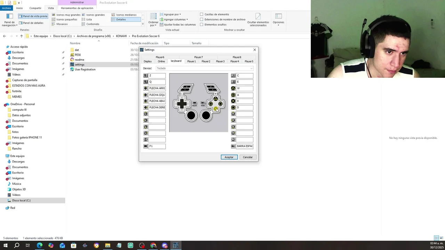Open Archivo menu in Explorer
Viewport: 445px width, 250px height.
pos(6,8)
